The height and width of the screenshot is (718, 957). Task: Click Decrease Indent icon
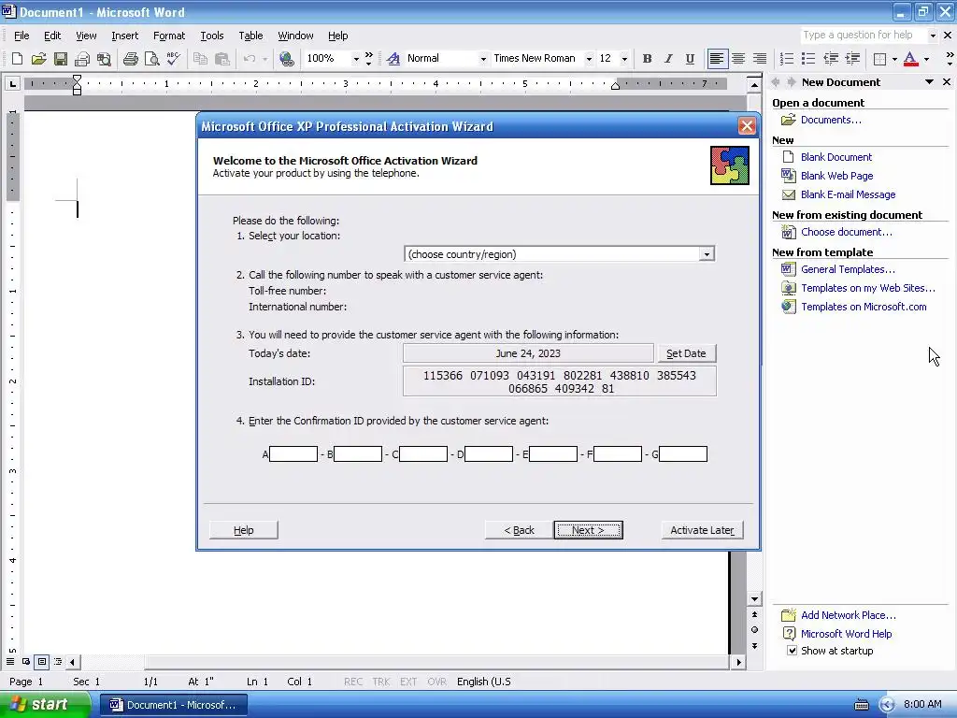tap(831, 59)
